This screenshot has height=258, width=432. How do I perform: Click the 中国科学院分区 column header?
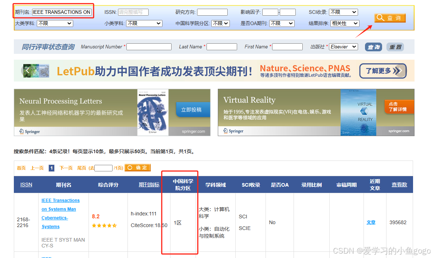183,185
